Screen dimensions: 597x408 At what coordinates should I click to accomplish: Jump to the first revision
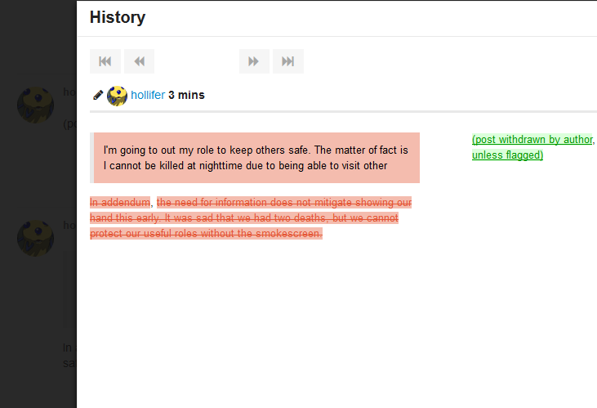pyautogui.click(x=105, y=61)
